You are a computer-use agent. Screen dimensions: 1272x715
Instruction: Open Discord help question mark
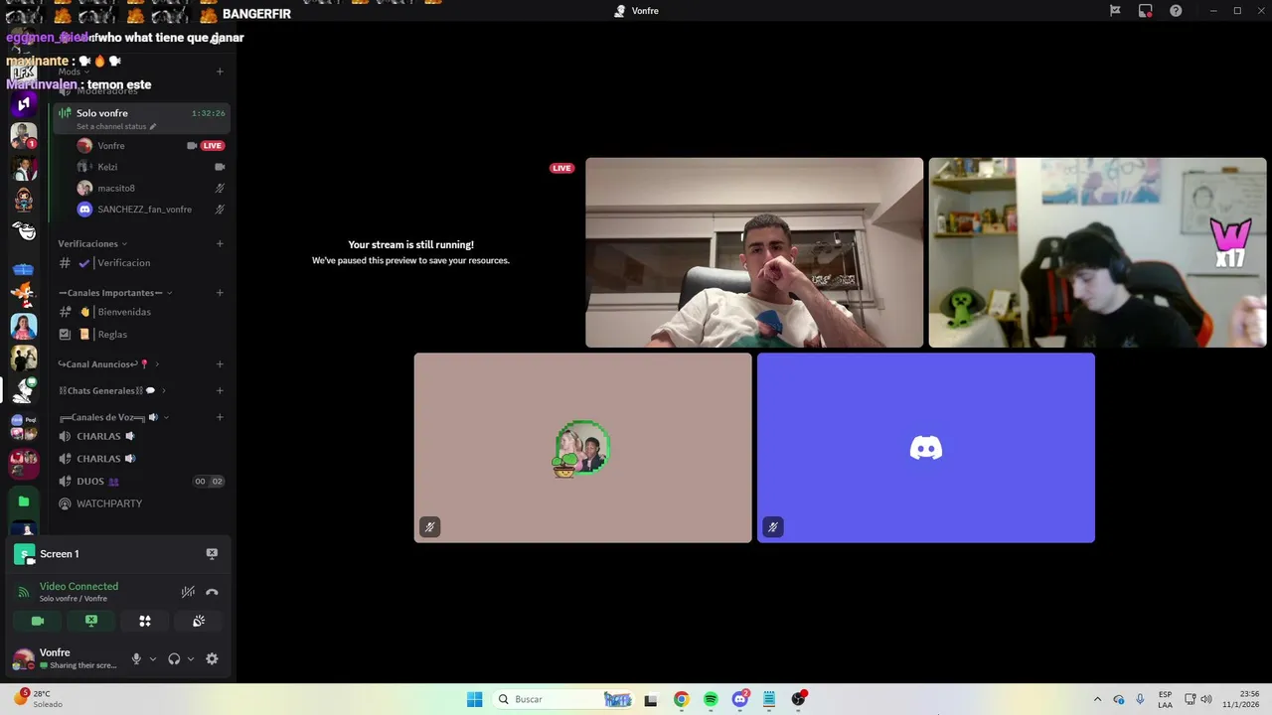pos(1176,11)
